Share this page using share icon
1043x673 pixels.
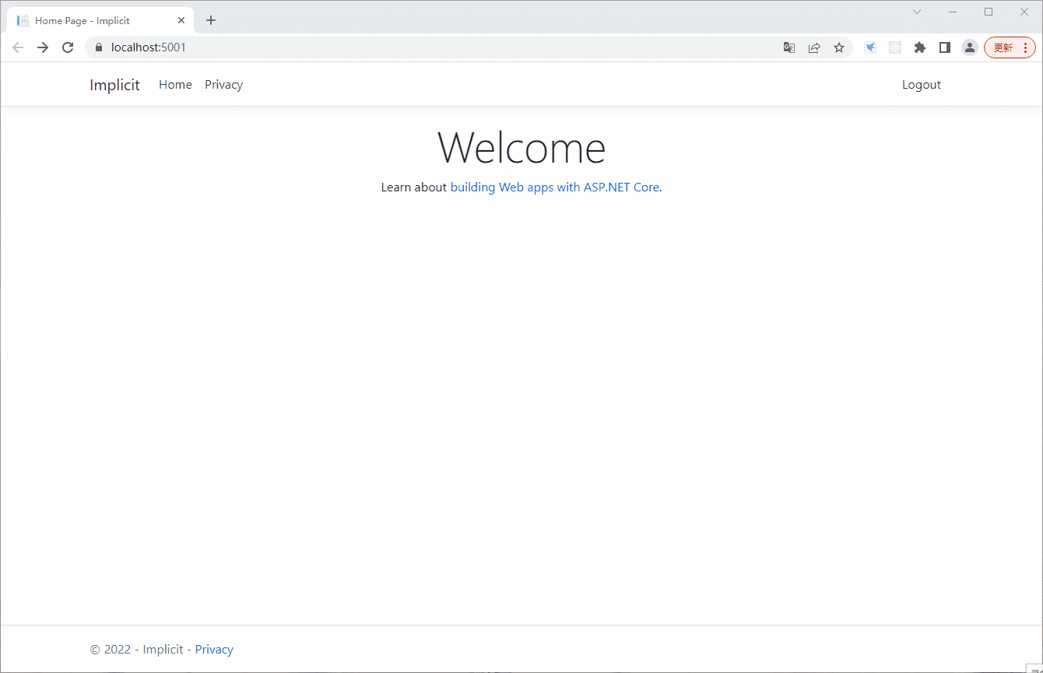coord(814,47)
